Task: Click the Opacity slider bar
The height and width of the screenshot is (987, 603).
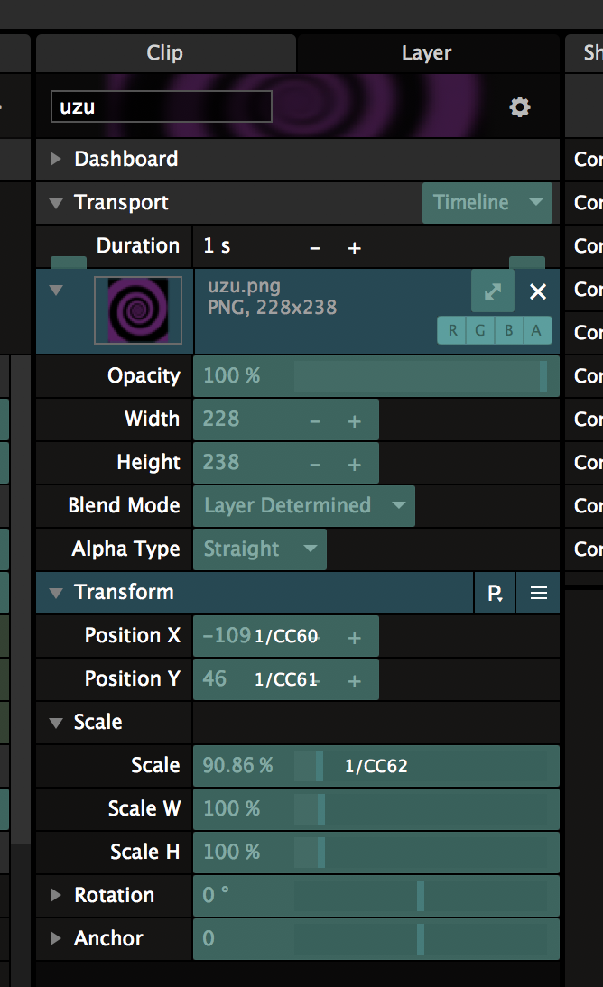Action: tap(376, 376)
